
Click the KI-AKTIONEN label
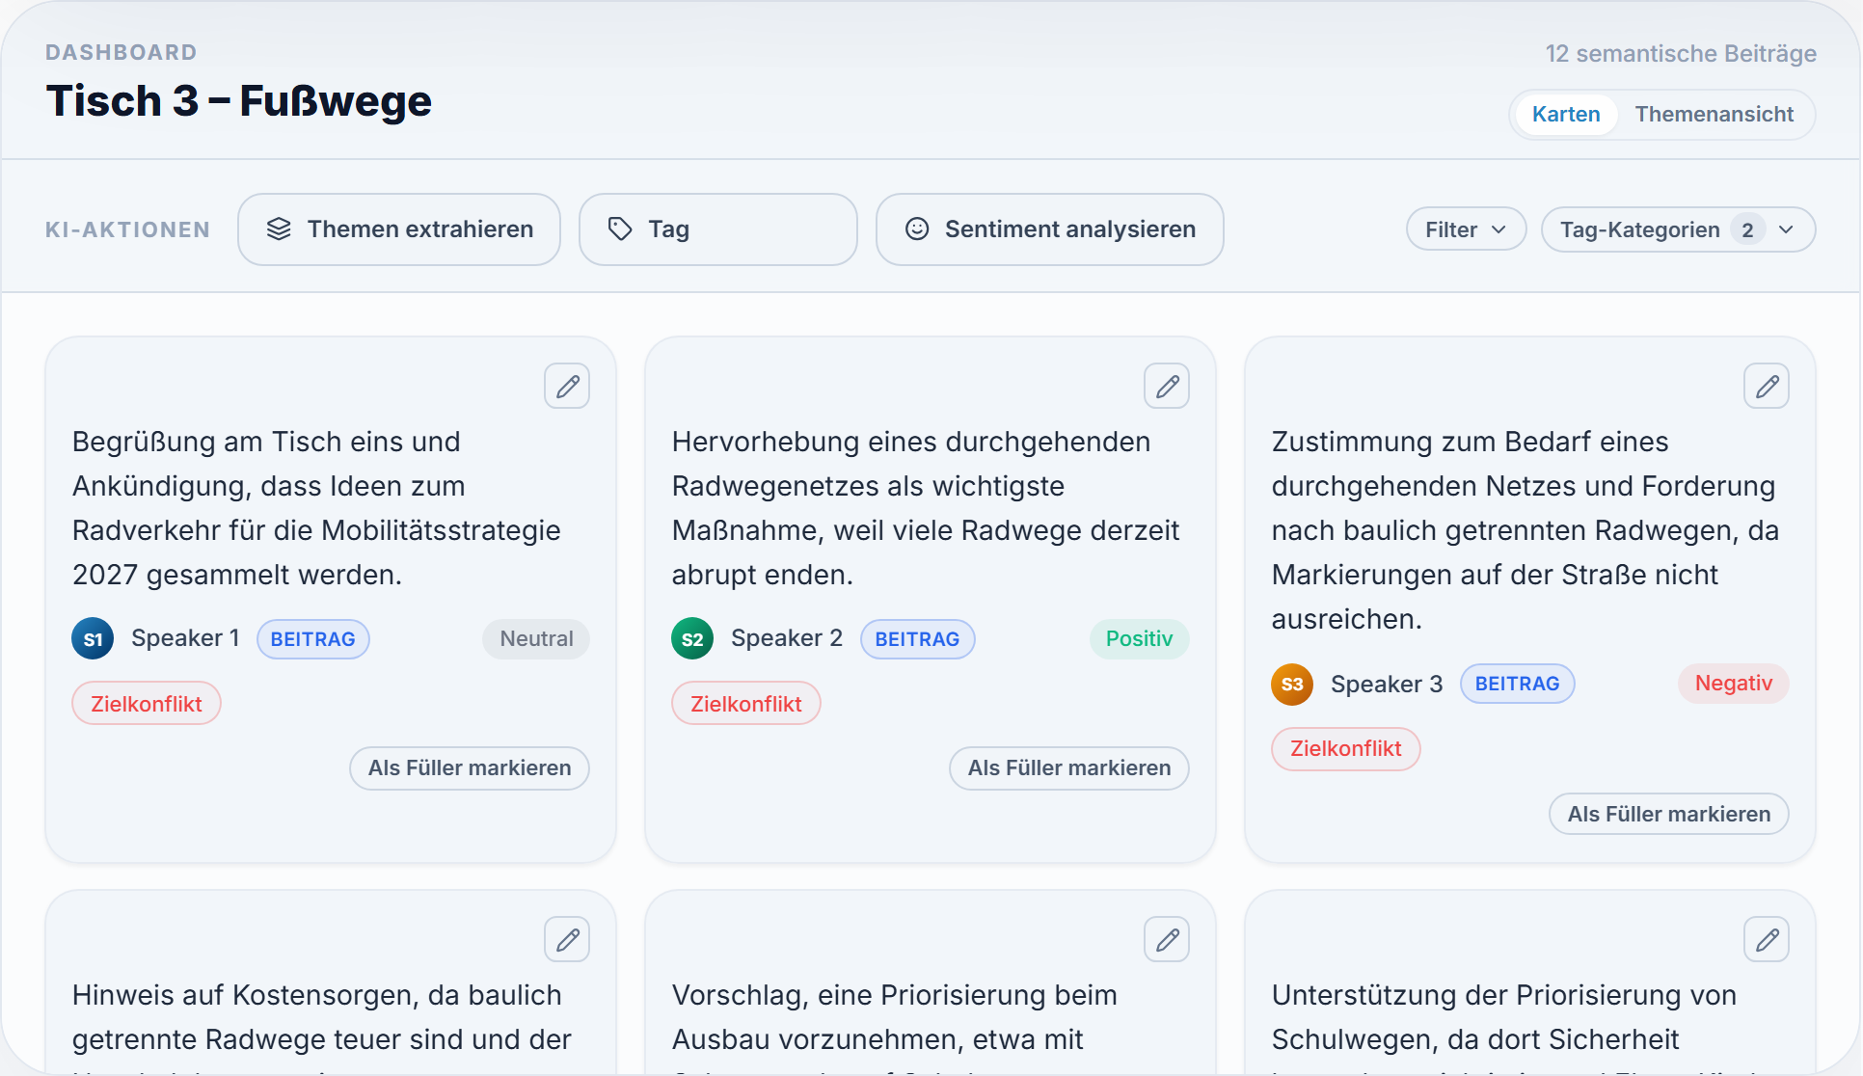[127, 230]
